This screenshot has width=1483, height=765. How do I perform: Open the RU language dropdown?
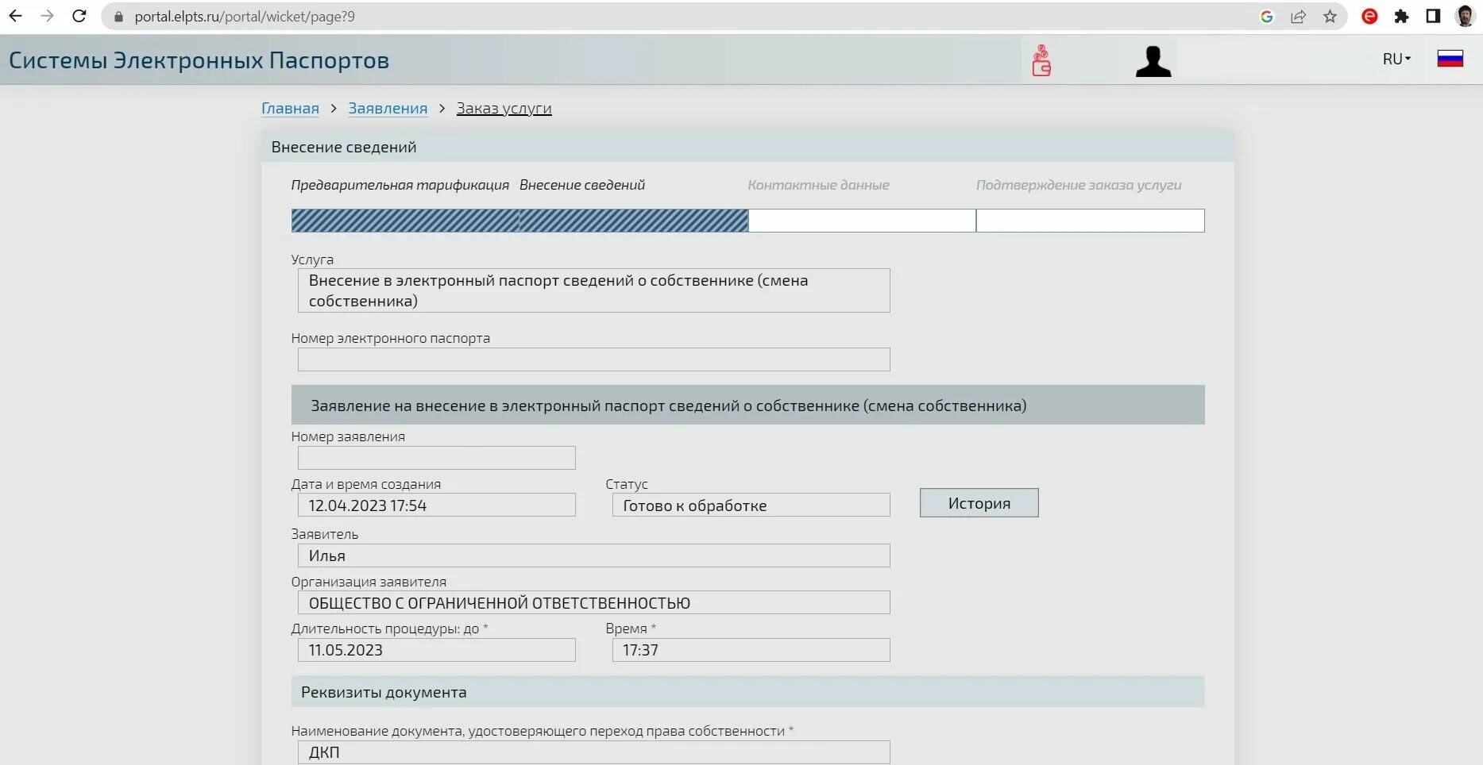(x=1396, y=59)
